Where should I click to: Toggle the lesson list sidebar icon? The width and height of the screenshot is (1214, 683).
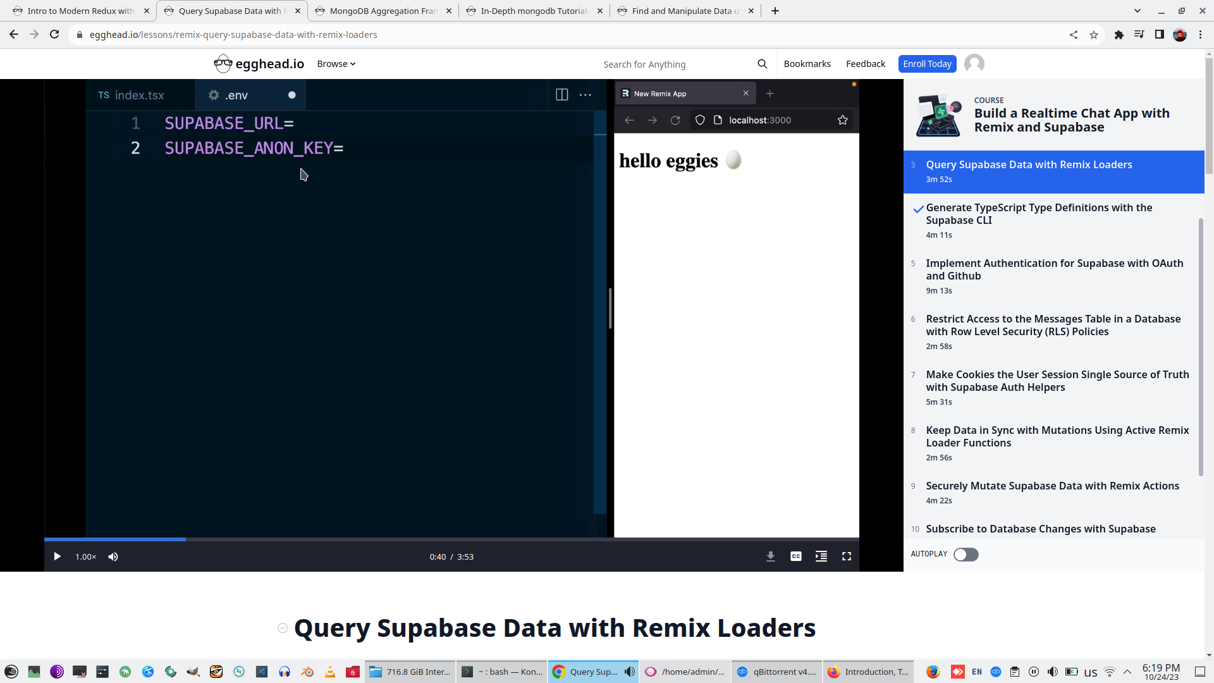(x=821, y=557)
